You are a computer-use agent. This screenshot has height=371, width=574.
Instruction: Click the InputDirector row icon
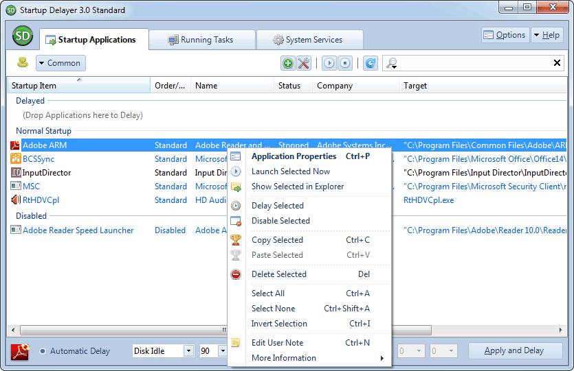(16, 172)
